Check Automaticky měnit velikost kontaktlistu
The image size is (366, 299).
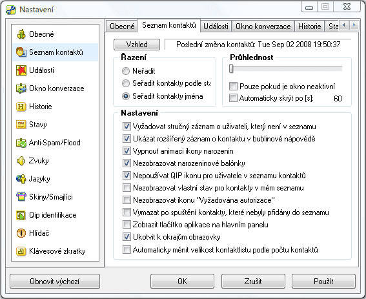click(127, 250)
